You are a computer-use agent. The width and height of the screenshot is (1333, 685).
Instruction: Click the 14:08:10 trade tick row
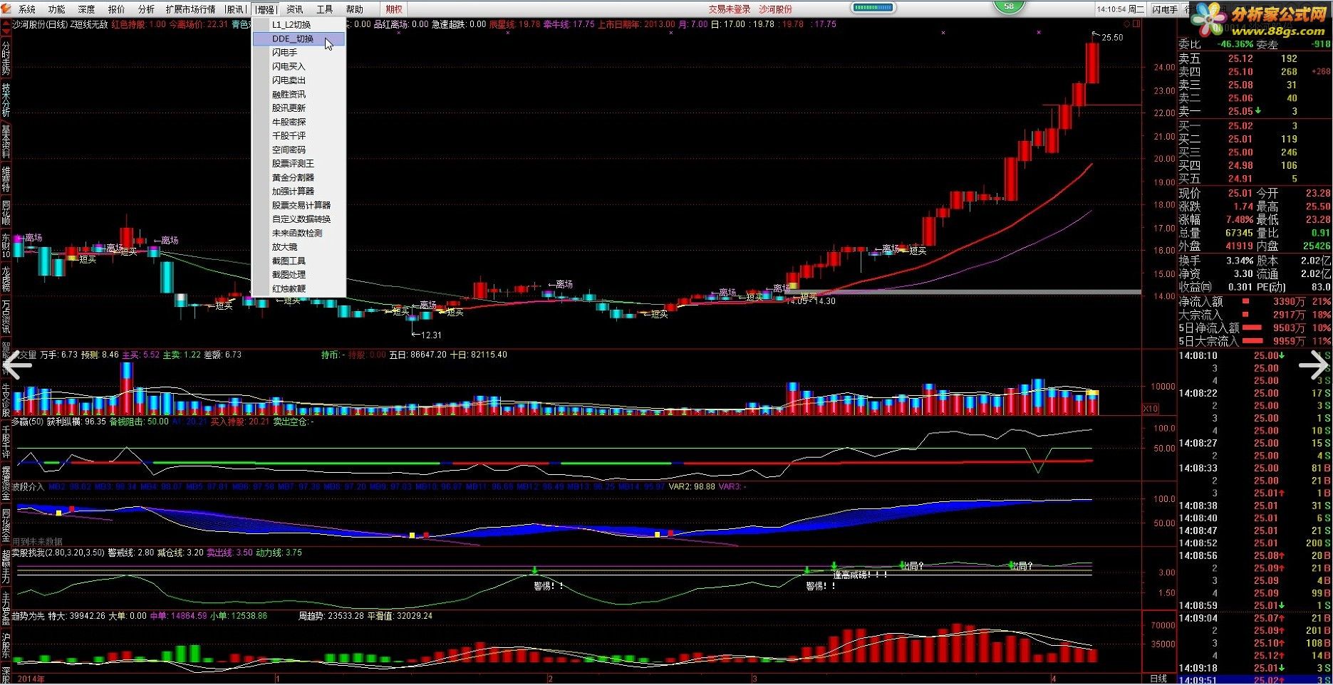tap(1254, 355)
